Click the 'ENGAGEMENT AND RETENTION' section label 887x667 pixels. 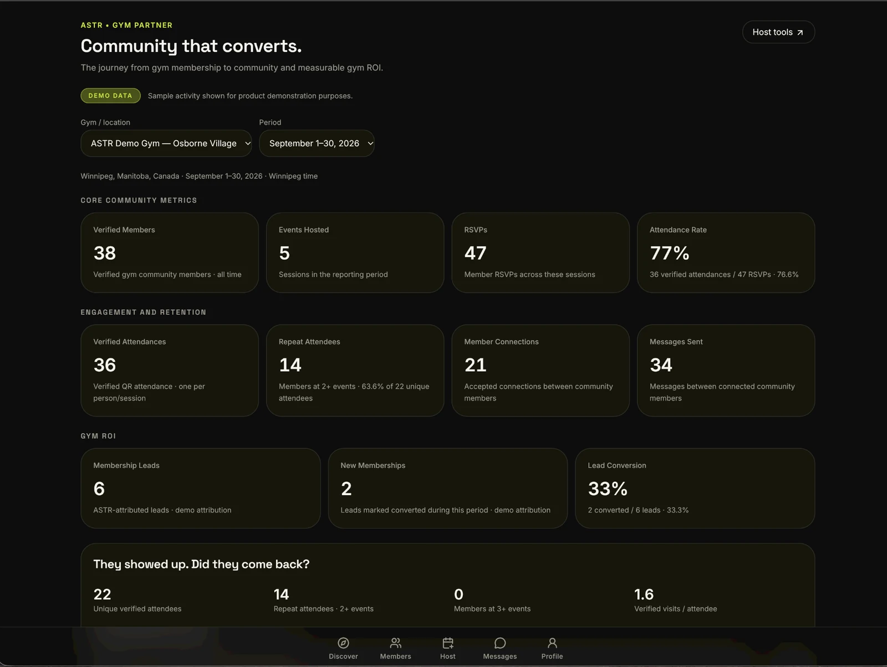point(144,312)
